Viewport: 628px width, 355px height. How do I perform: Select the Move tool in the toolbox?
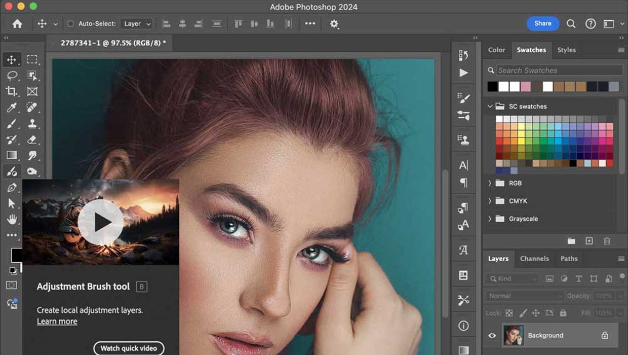point(12,59)
